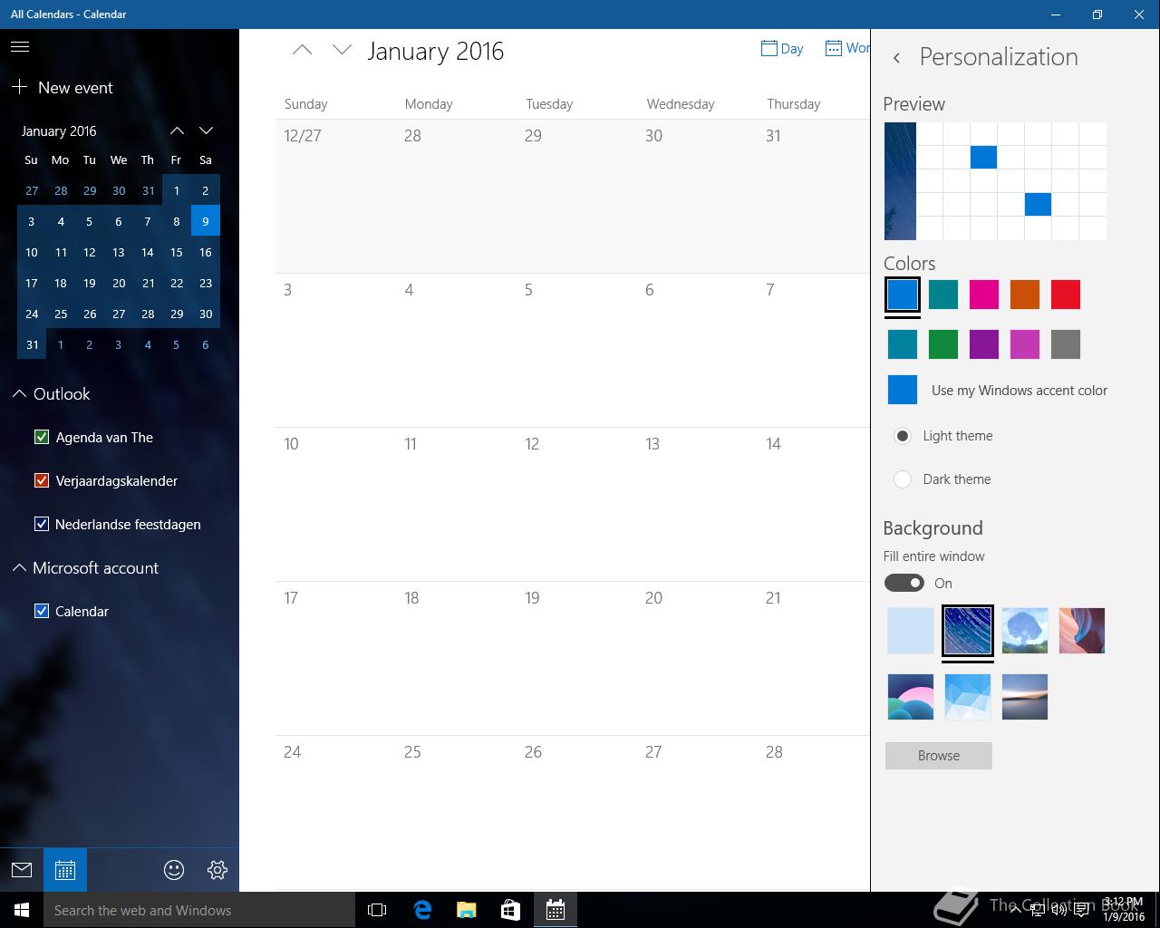Open Task View on the taskbar

point(377,910)
